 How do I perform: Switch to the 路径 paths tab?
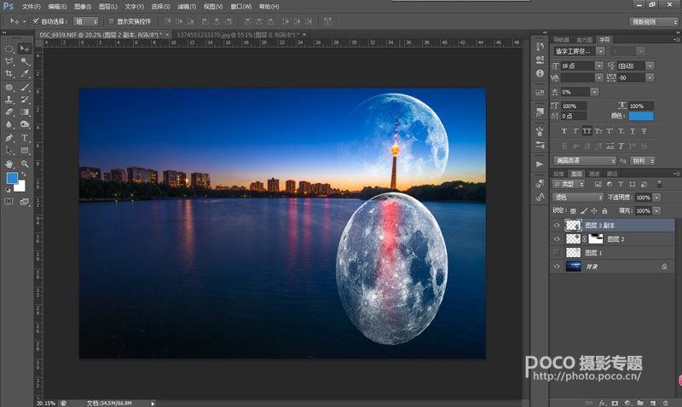coord(612,174)
